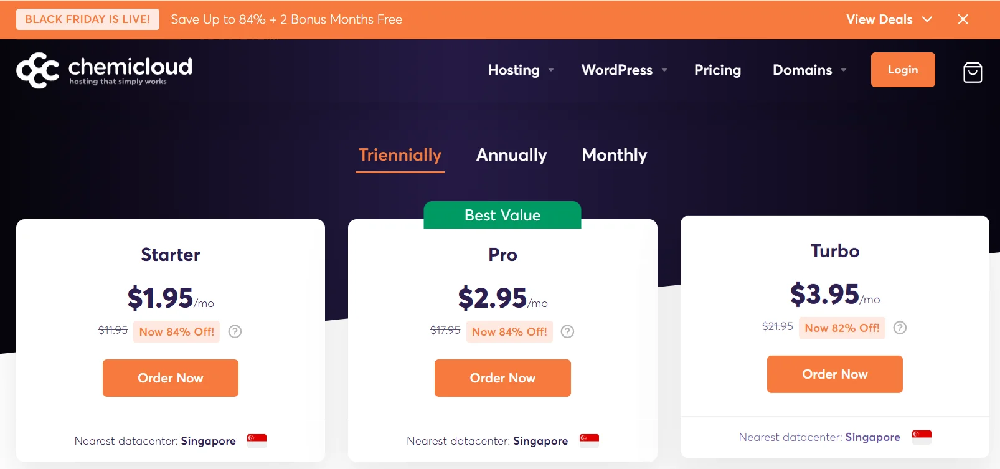Viewport: 1000px width, 469px height.
Task: Open the WordPress dropdown menu
Action: coord(624,70)
